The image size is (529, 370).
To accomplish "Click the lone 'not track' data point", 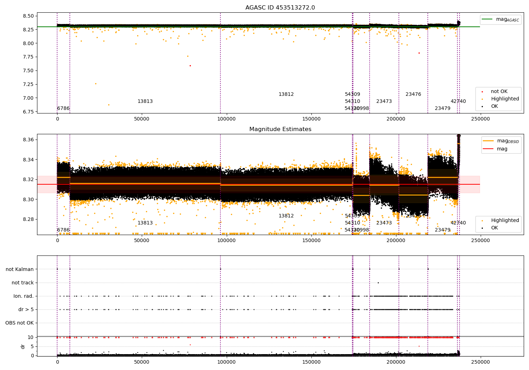I will [x=378, y=283].
